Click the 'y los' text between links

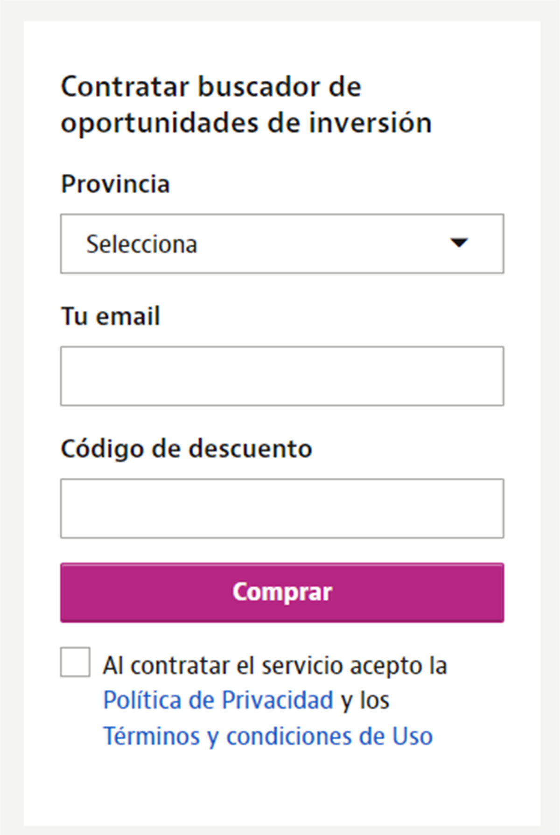(x=365, y=700)
